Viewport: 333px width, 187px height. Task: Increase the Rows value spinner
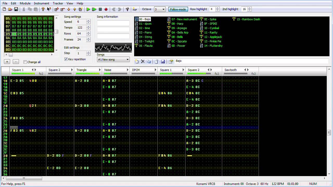point(88,32)
